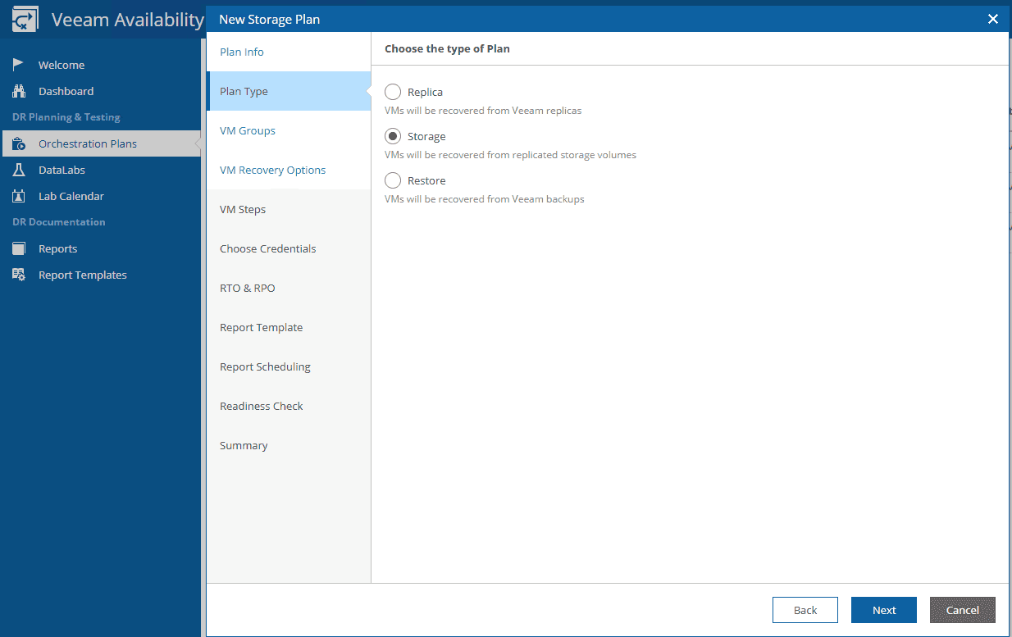This screenshot has width=1012, height=637.
Task: Open the Plan Type wizard step
Action: [x=289, y=91]
